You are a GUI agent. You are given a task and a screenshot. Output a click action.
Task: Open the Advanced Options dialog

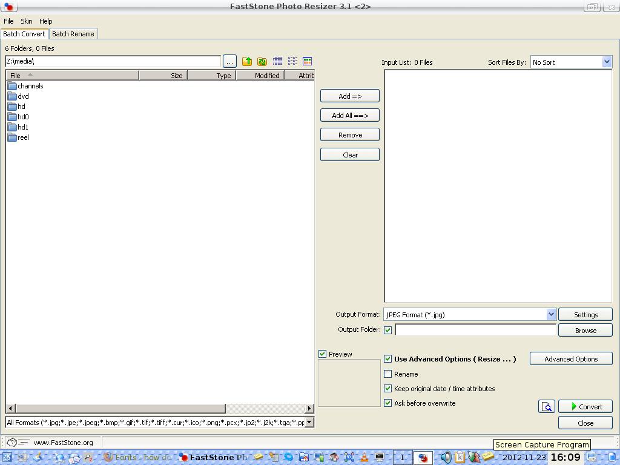pyautogui.click(x=571, y=359)
